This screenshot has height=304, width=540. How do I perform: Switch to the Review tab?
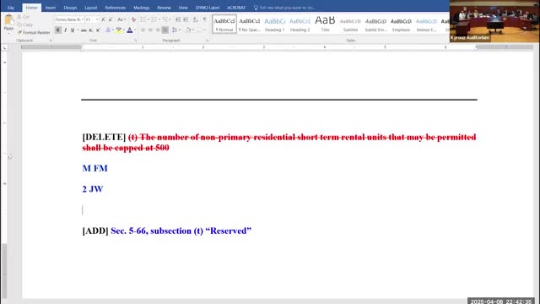[164, 8]
